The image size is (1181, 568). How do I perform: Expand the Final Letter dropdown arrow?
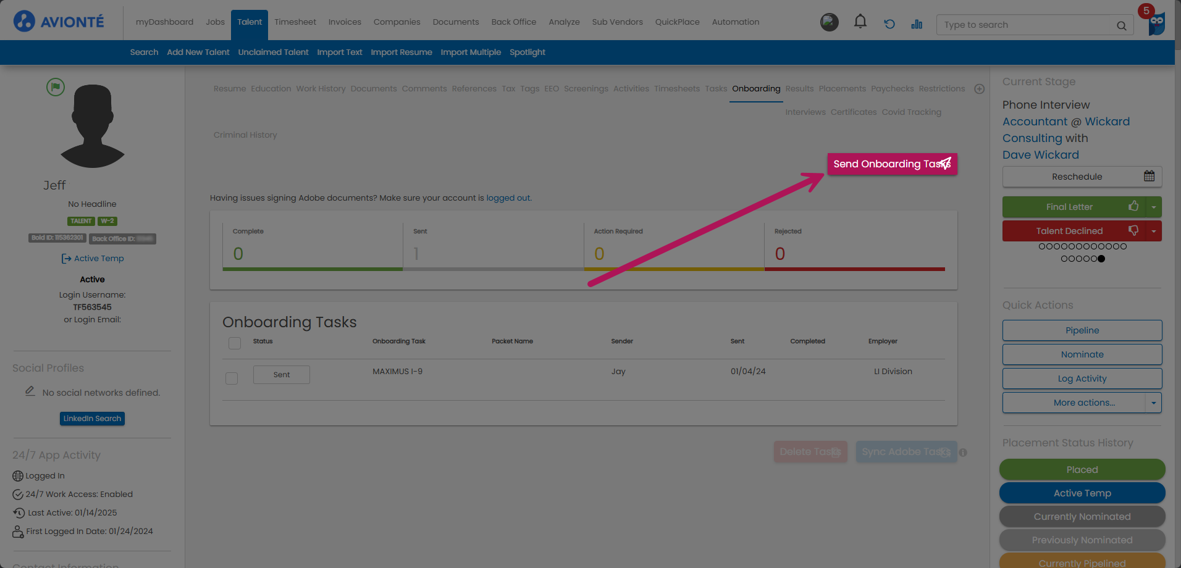tap(1153, 207)
